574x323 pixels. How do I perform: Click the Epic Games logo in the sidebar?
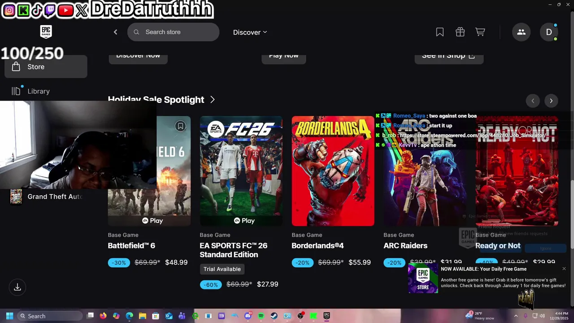pyautogui.click(x=46, y=32)
